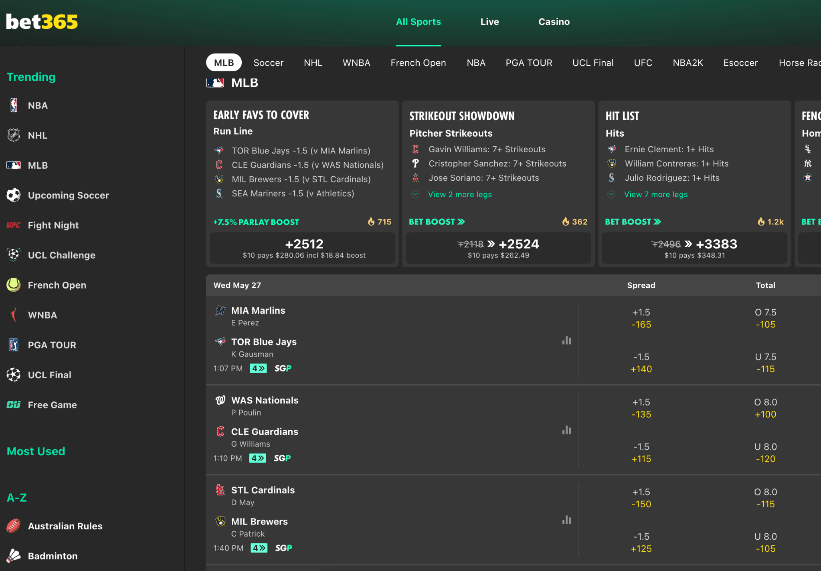Click the SGP badge for the 1:10 PM game
Image resolution: width=821 pixels, height=571 pixels.
(282, 458)
